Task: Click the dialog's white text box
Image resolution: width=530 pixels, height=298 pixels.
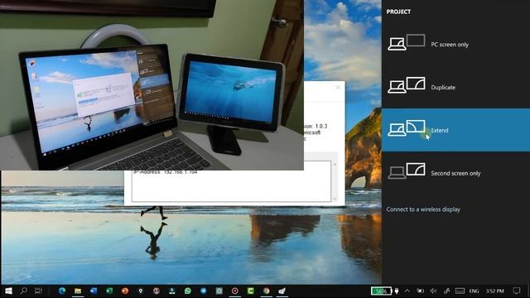Action: pos(231,185)
